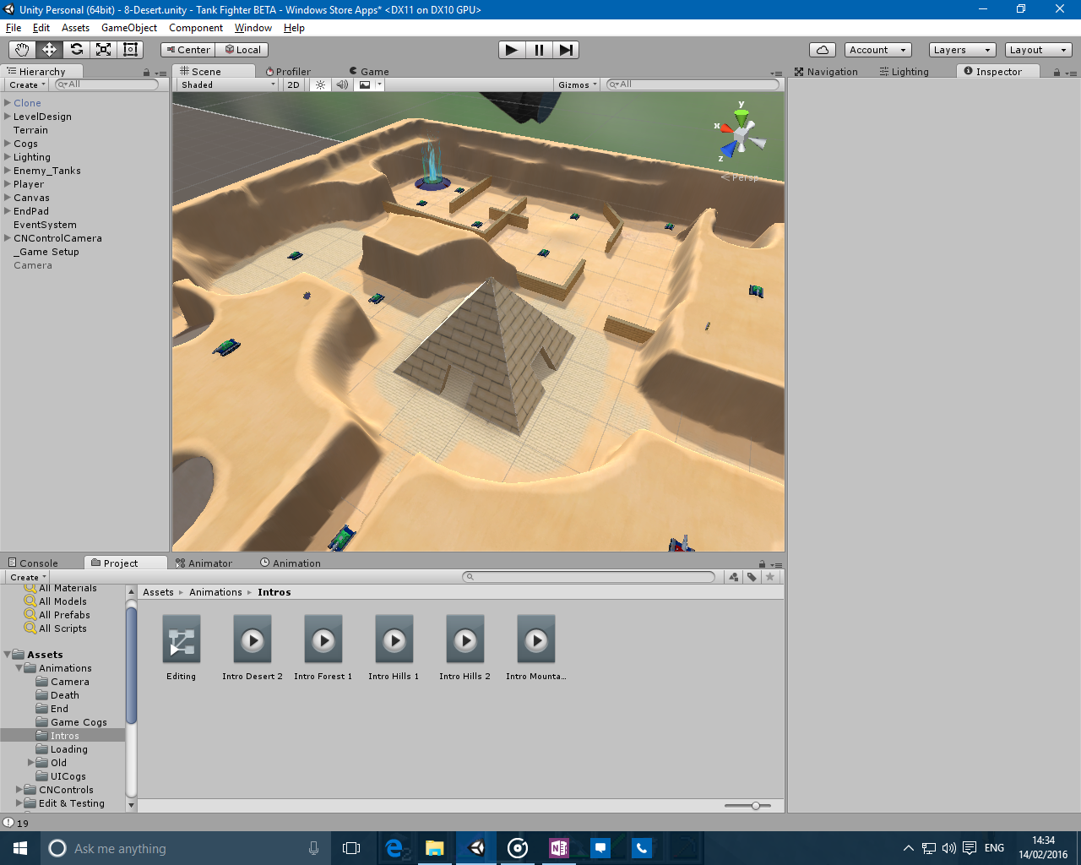Screen dimensions: 1081x865
Task: Toggle scene lighting sun icon
Action: (x=320, y=84)
